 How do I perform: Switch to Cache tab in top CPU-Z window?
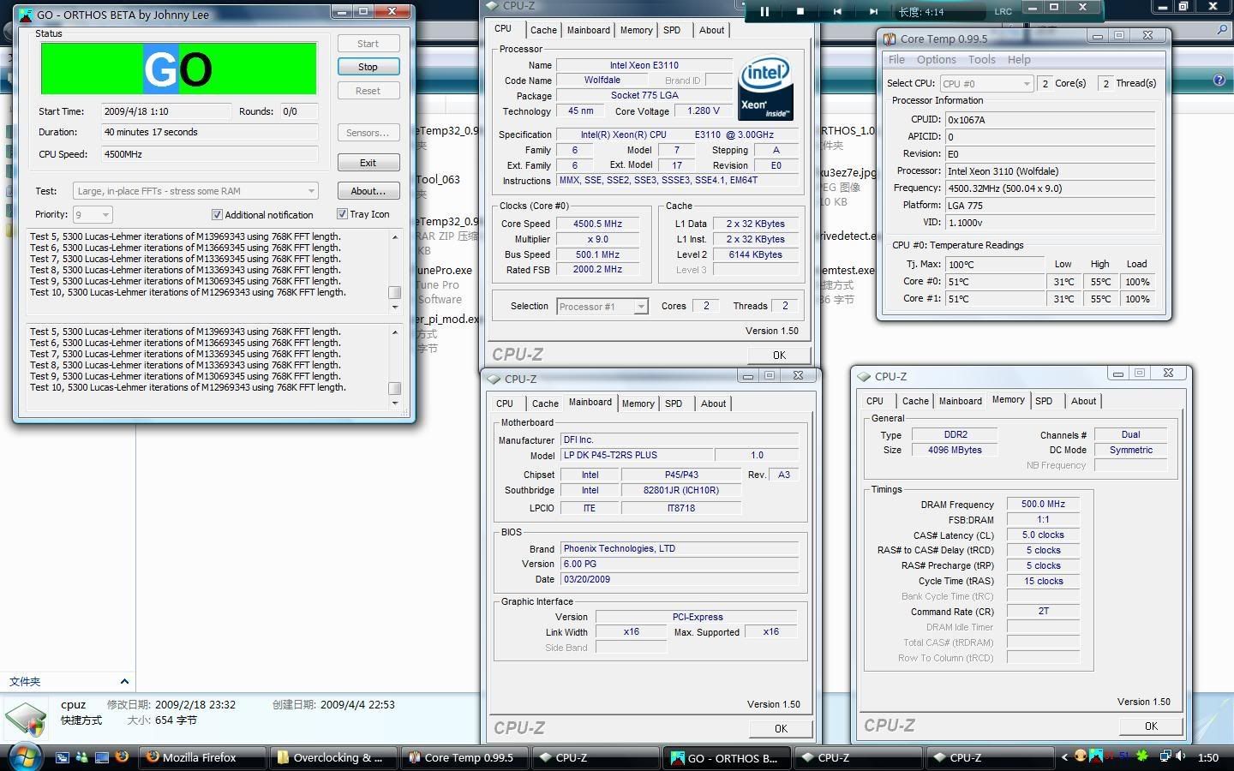pos(543,30)
